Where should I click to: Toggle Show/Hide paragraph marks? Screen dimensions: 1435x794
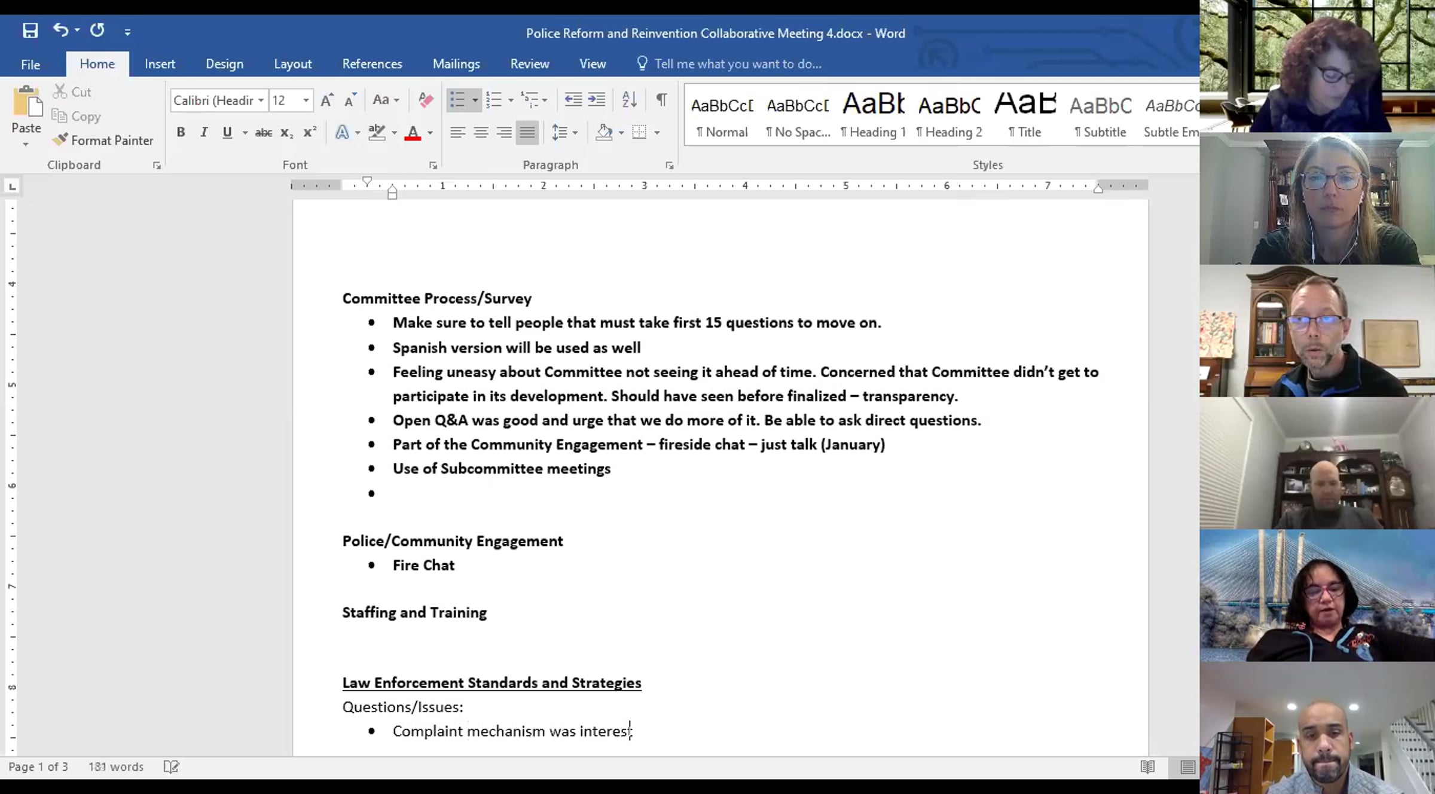(661, 99)
